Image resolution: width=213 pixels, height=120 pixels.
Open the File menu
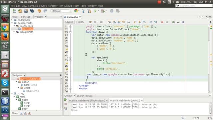(13, 6)
